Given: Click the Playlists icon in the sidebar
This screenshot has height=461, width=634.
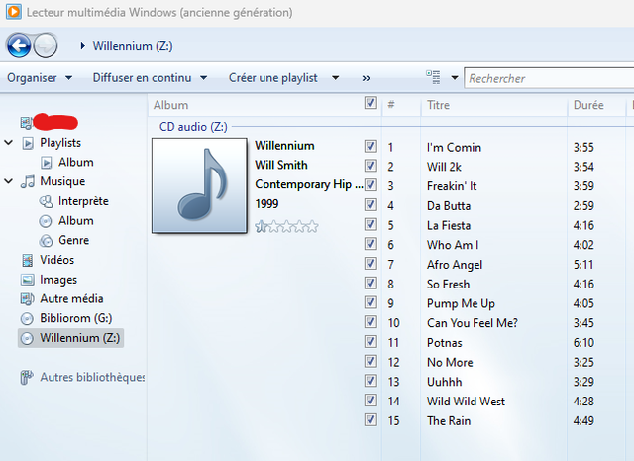Looking at the screenshot, I should (28, 143).
